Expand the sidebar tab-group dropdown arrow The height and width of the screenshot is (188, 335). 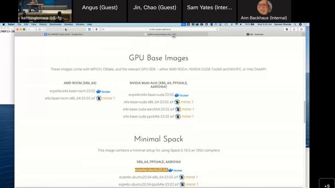click(44, 29)
